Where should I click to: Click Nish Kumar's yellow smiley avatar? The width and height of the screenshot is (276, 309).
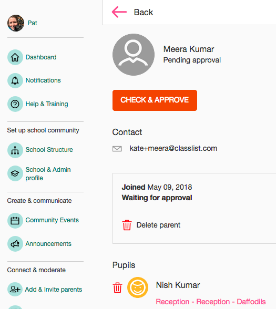138,287
